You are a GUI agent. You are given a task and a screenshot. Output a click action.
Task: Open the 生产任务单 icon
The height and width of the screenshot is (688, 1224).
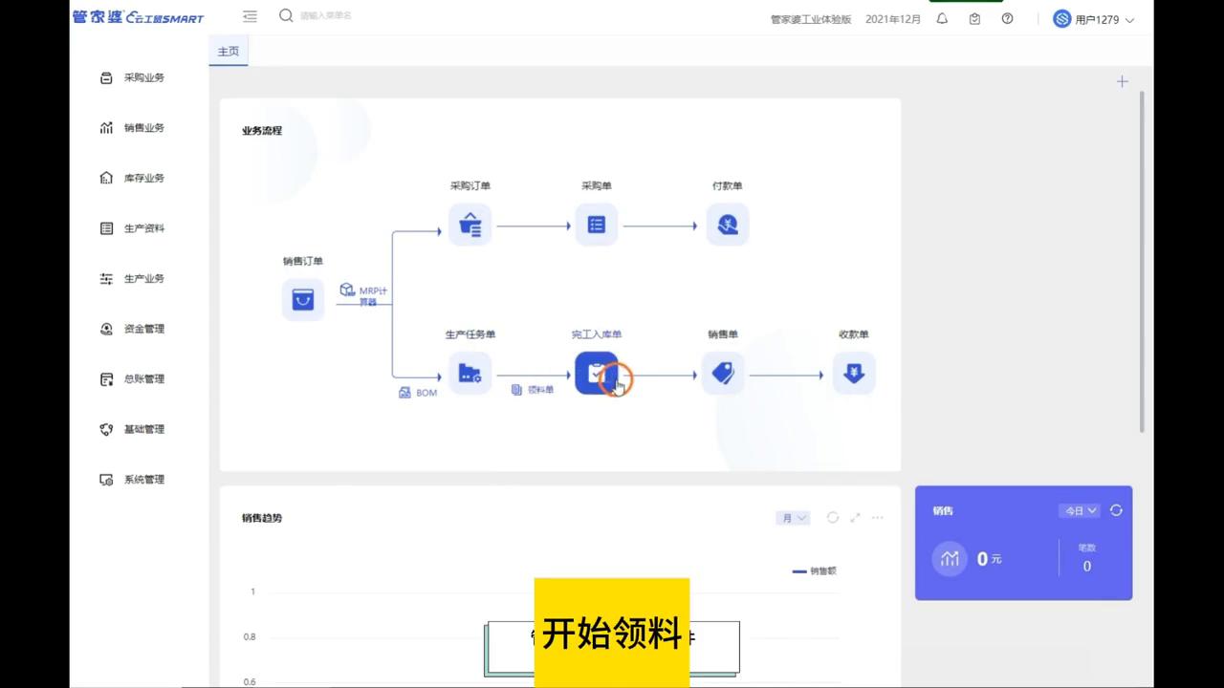[470, 374]
